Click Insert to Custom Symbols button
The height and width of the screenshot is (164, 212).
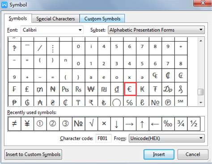(33, 155)
